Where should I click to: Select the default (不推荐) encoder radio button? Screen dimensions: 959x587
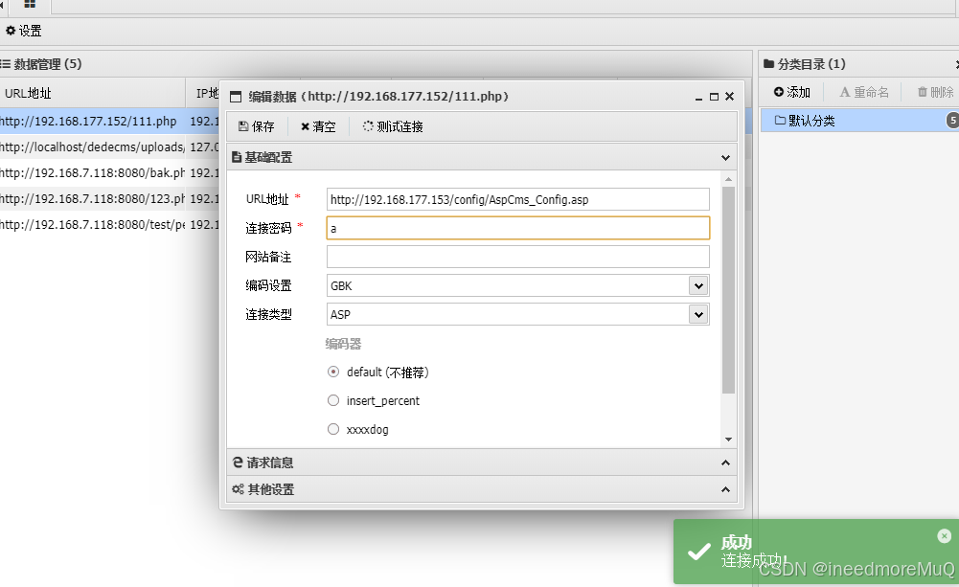(332, 373)
